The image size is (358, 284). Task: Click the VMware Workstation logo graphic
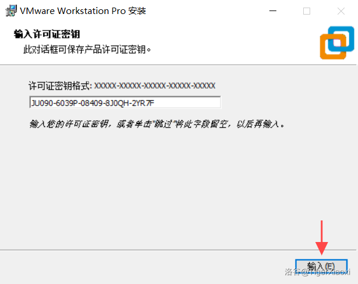pos(337,43)
